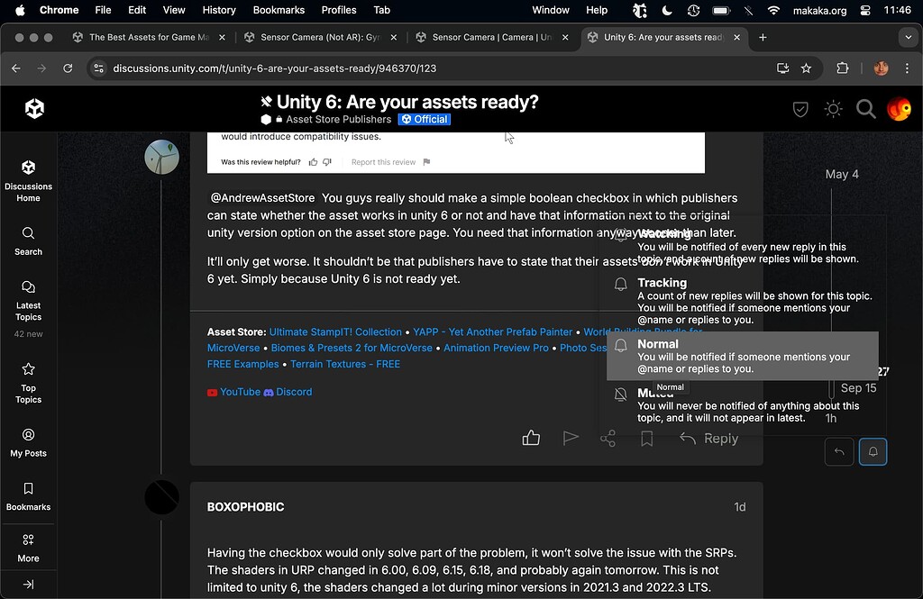Open the Bookmarks menu in the menu bar
Image resolution: width=923 pixels, height=599 pixels.
pos(279,10)
